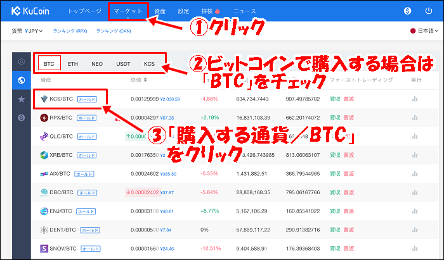Click the AIX coin logo icon
444x260 pixels.
[44, 174]
